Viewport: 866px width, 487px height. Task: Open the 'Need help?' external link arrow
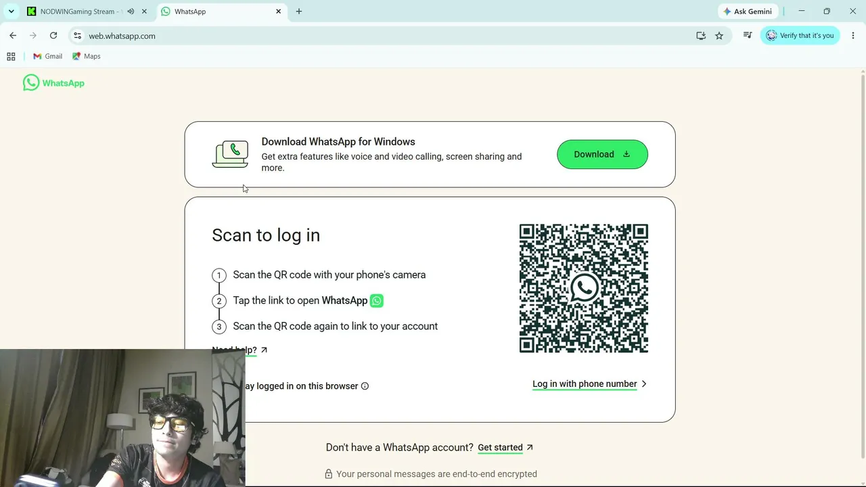(264, 350)
